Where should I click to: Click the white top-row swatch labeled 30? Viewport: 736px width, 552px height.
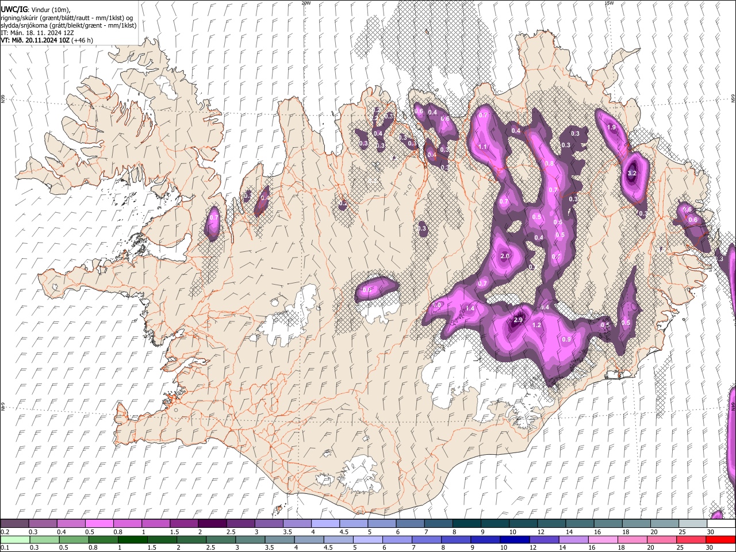point(721,524)
